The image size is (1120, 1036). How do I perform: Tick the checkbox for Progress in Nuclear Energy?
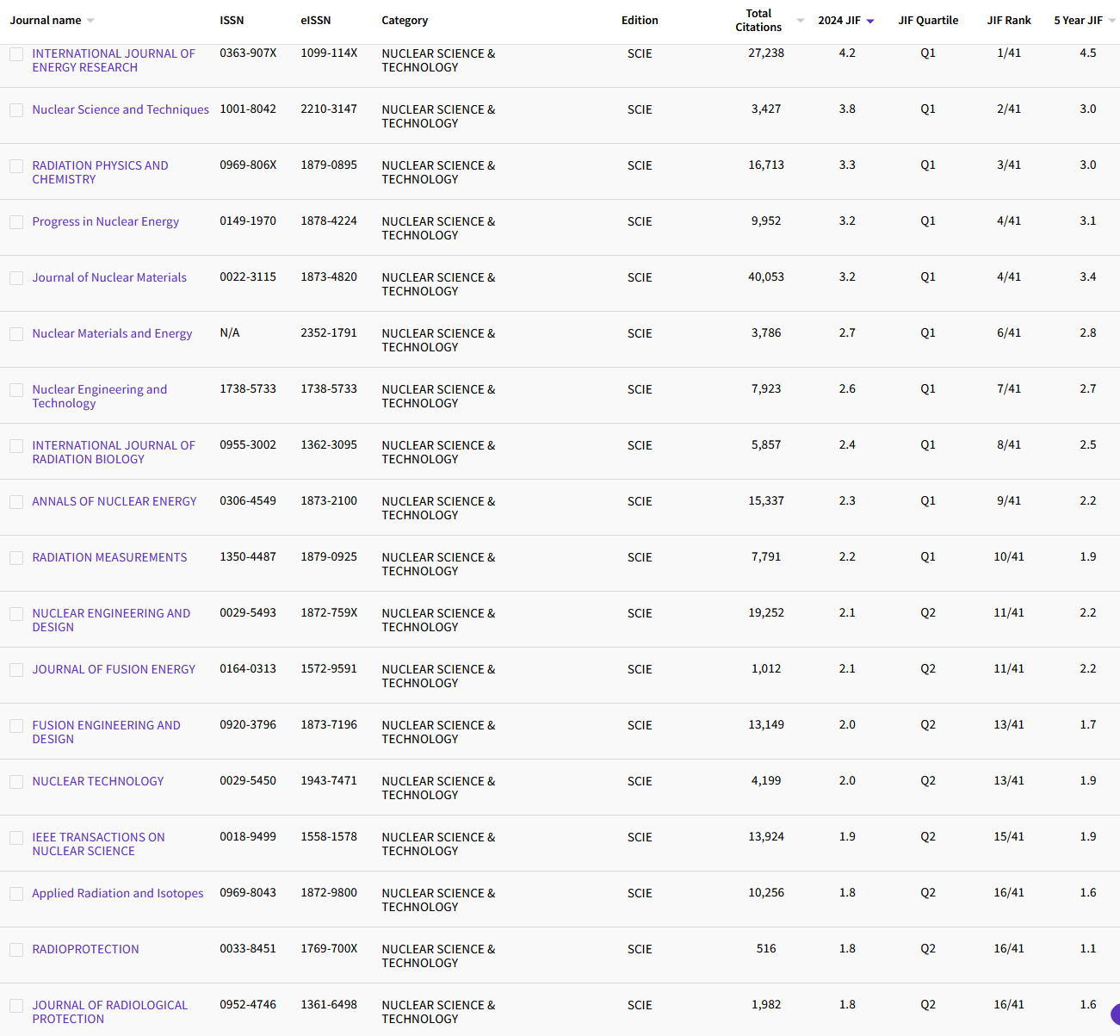coord(16,222)
